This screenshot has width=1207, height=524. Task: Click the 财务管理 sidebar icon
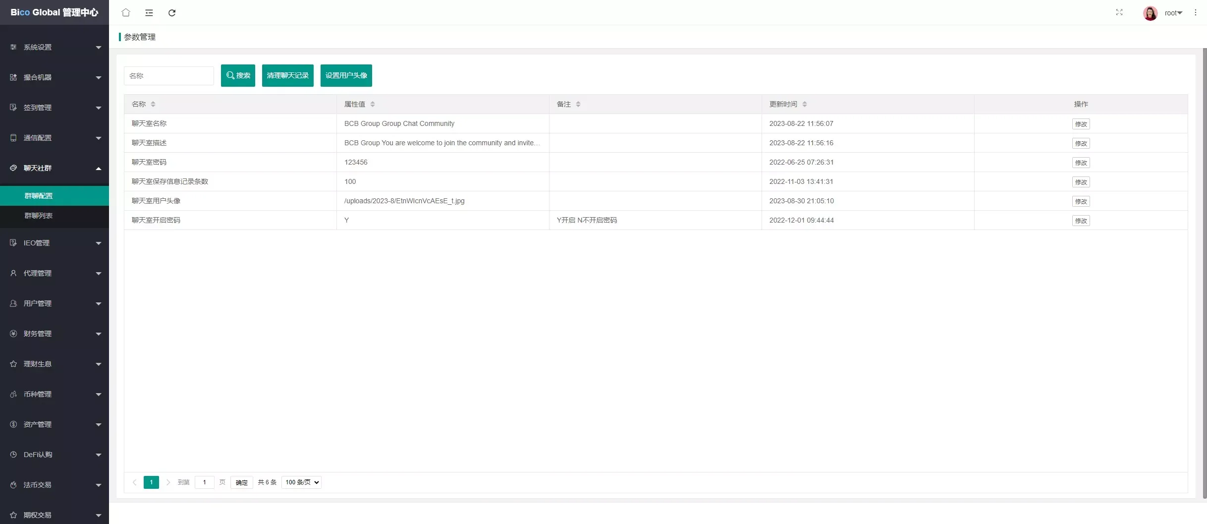tap(13, 334)
